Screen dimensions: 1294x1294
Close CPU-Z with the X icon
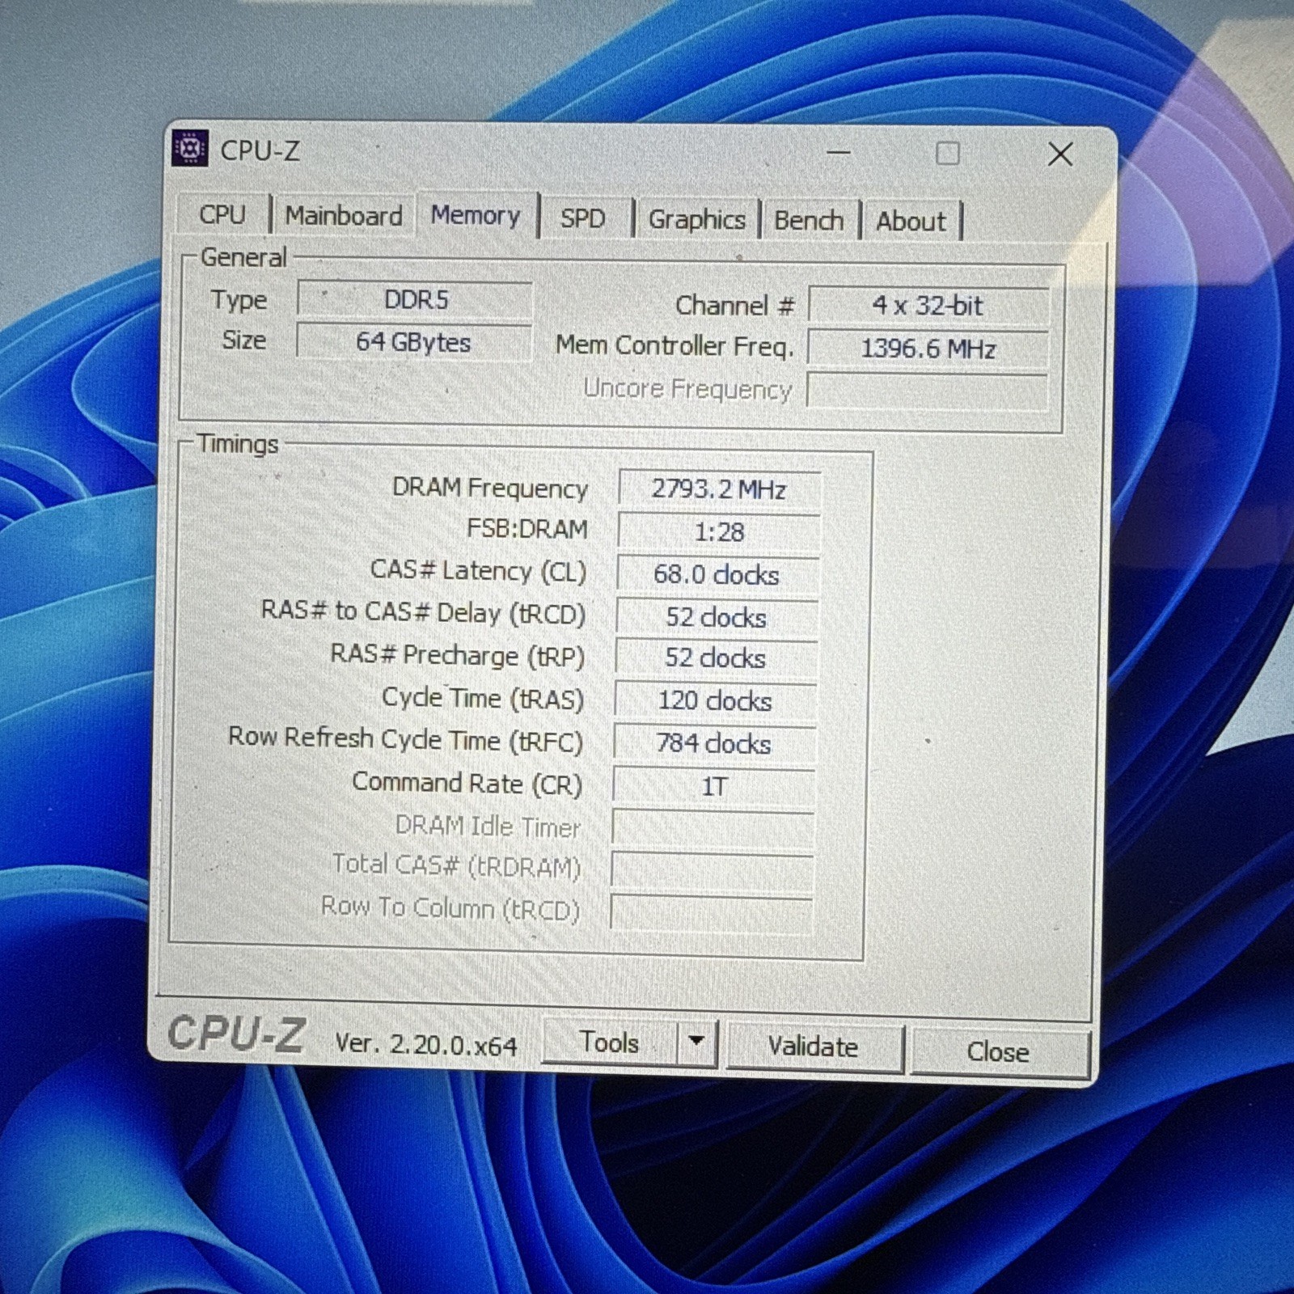[x=1060, y=154]
